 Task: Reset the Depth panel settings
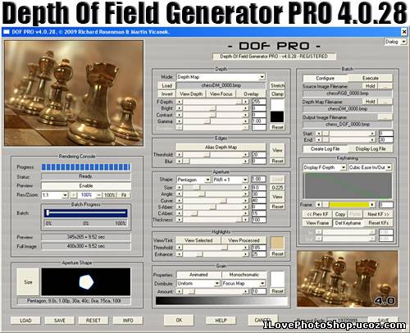pyautogui.click(x=277, y=127)
